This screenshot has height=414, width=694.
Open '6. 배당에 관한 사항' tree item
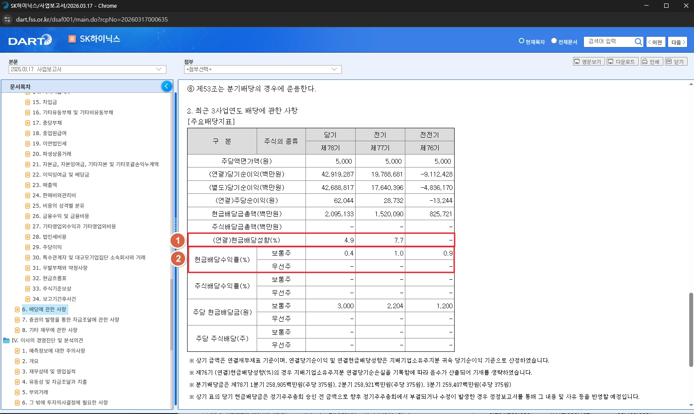point(44,310)
